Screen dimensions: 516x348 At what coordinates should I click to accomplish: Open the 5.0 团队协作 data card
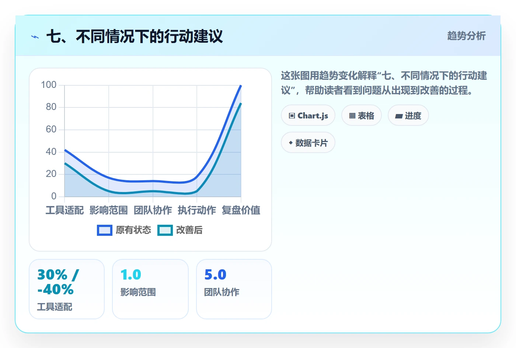point(234,289)
